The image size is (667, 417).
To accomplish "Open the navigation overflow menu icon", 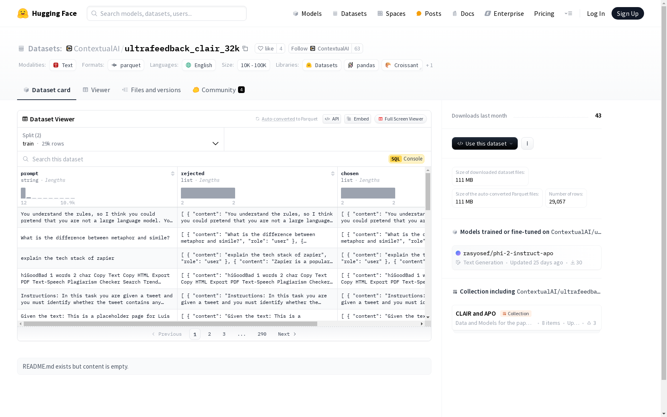I will [568, 13].
